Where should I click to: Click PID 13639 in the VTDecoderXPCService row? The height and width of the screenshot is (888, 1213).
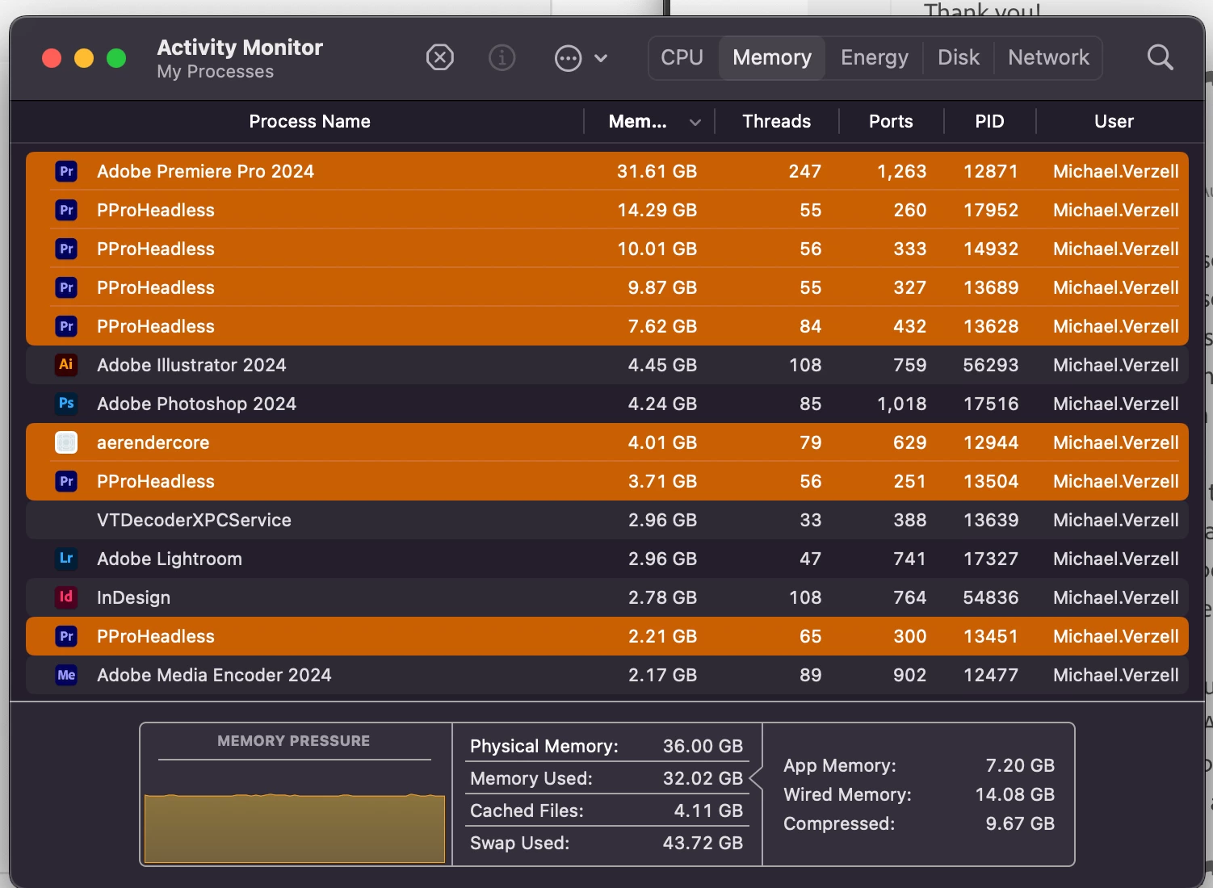click(991, 520)
